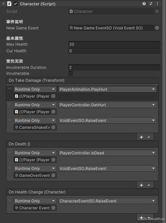Open the component help reference icon
Screen dimensions: 166x223
coord(144,4)
